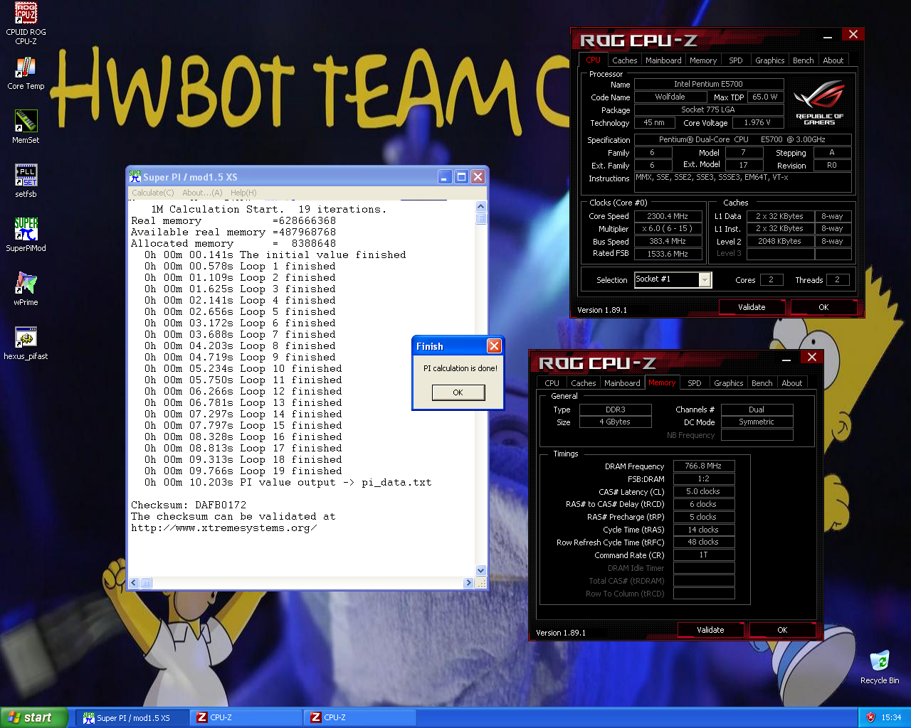Viewport: 911px width, 728px height.
Task: Switch to Caches tab in top CPU-Z
Action: (x=624, y=60)
